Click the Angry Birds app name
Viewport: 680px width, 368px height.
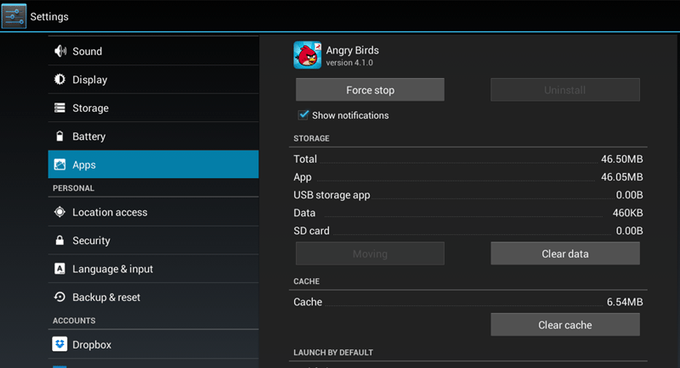pos(352,51)
